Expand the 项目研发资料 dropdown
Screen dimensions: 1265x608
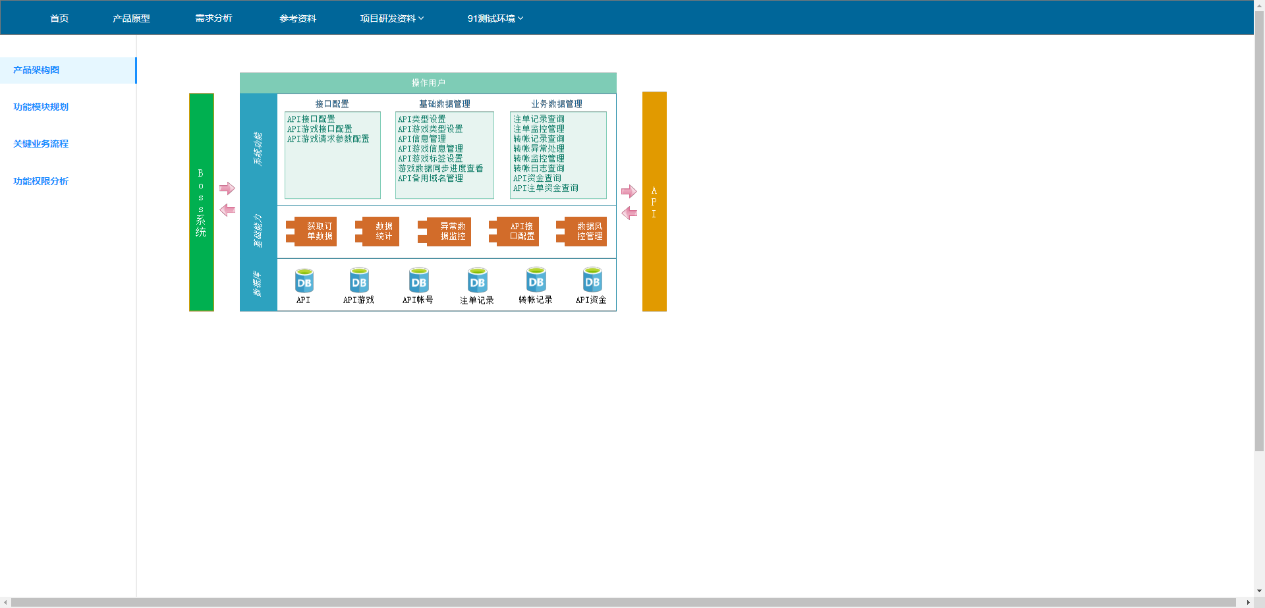pos(392,18)
